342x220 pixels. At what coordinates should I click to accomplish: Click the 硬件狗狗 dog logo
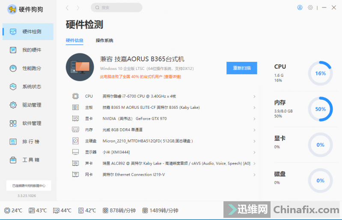12,9
